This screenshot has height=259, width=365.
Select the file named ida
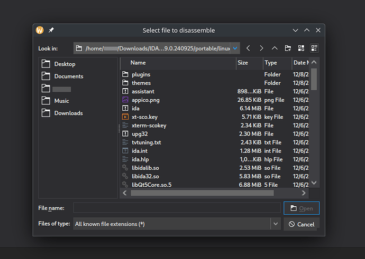[x=135, y=108]
